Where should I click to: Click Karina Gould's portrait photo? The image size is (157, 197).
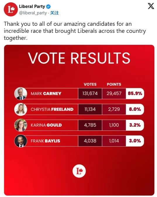coord(21,125)
